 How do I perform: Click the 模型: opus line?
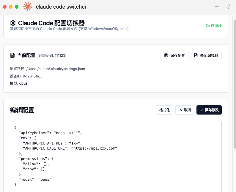click(x=19, y=83)
